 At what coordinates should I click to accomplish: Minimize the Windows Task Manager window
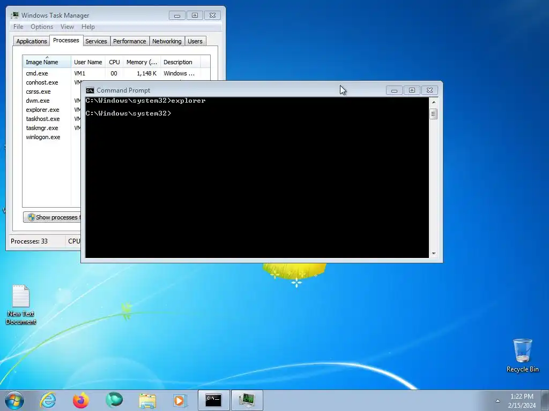point(177,16)
